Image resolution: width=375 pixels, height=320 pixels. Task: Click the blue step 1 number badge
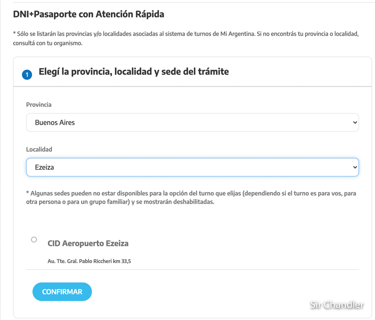click(x=27, y=74)
